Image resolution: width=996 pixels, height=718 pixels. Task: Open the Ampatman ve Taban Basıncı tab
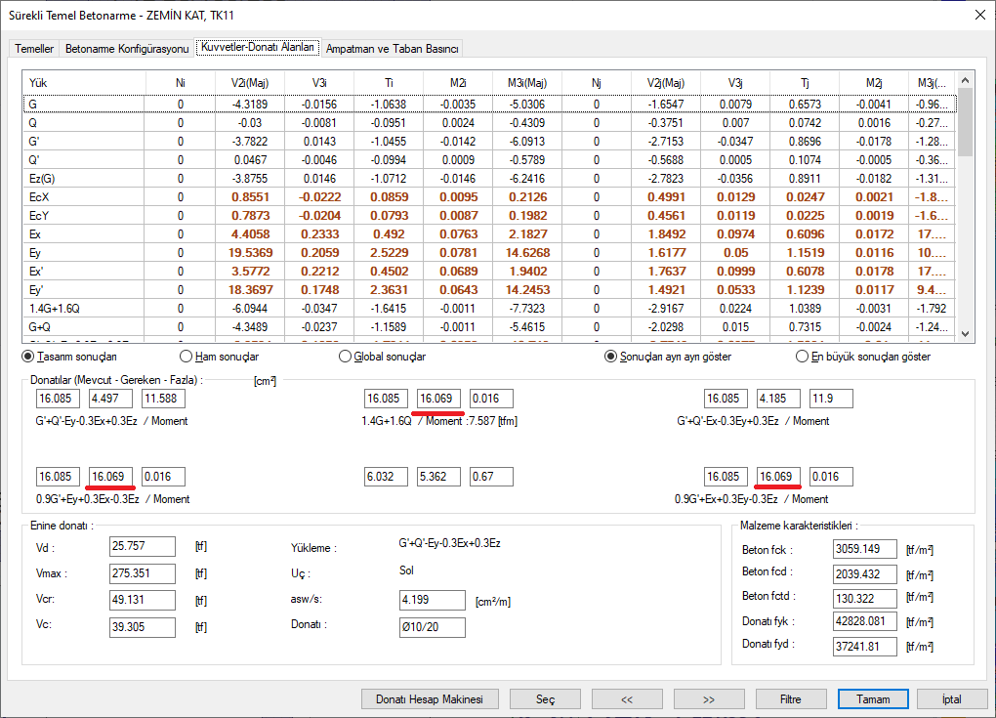click(x=392, y=48)
